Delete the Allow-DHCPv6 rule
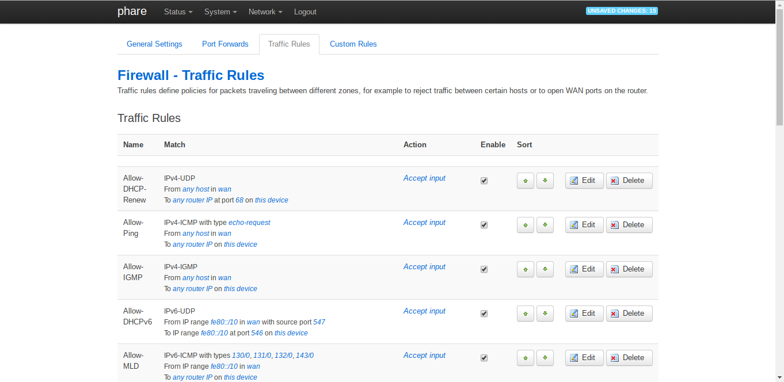The height and width of the screenshot is (382, 784). (x=629, y=314)
